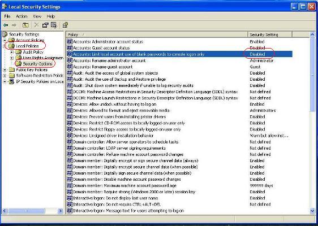This screenshot has height=226, width=318.
Task: Select Devices: Prevent users from installing printer drivers
Action: pyautogui.click(x=179, y=117)
